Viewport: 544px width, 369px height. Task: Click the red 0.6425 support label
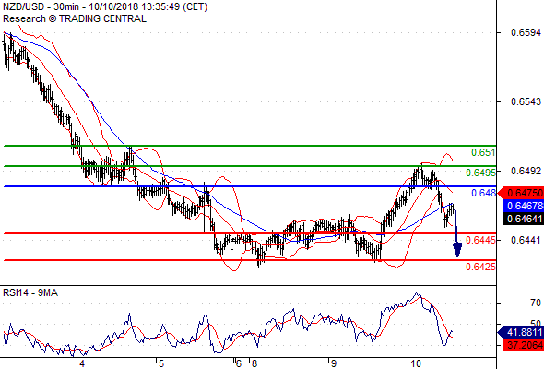pyautogui.click(x=480, y=267)
